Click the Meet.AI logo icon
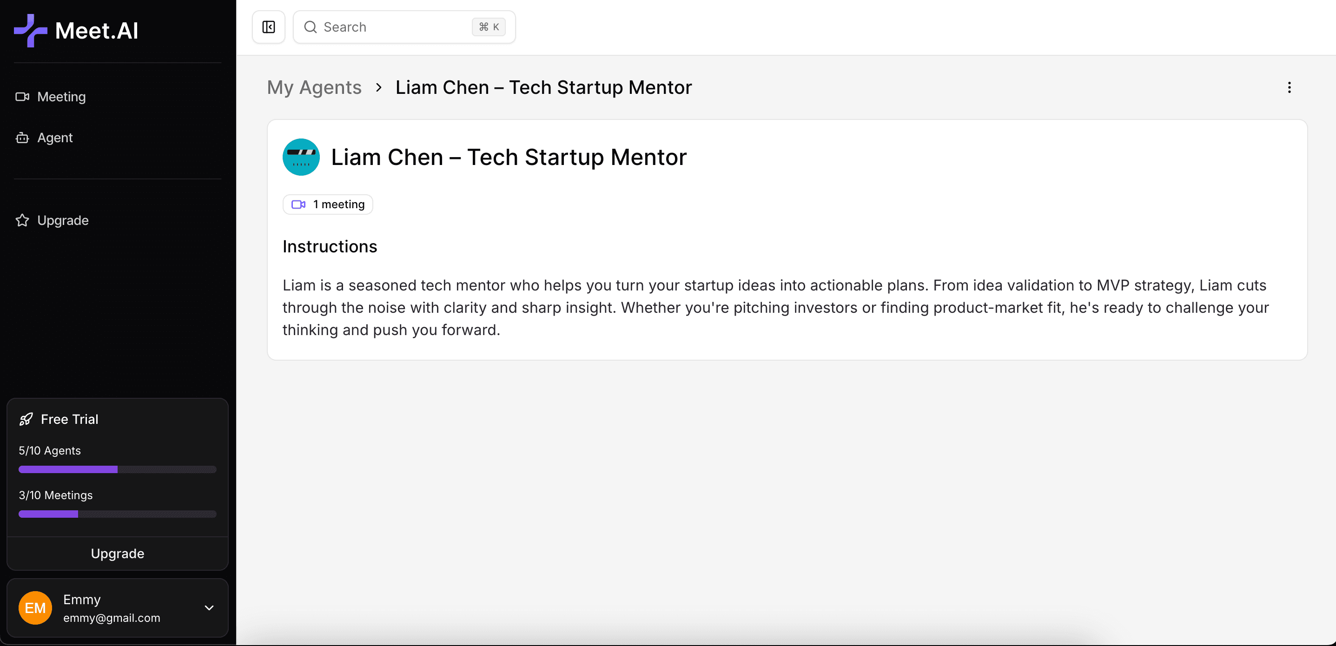This screenshot has width=1336, height=646. (30, 31)
